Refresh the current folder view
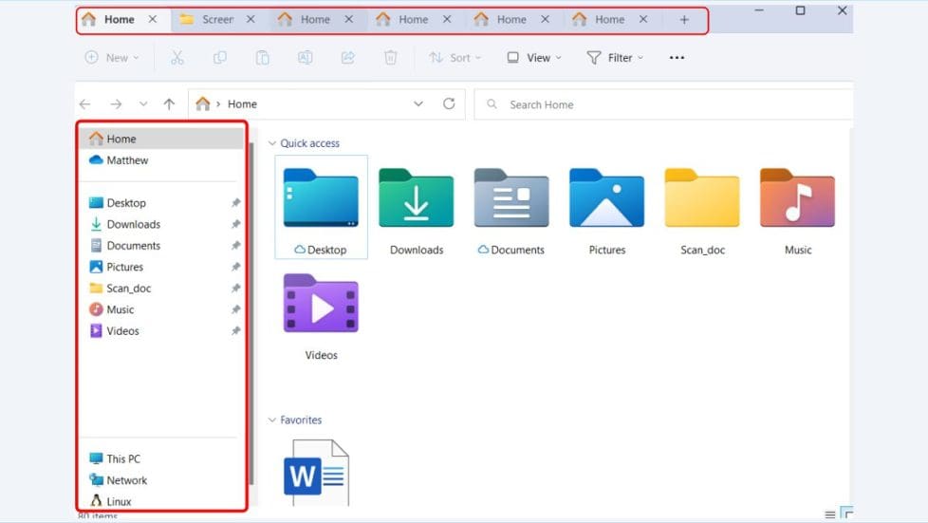 coord(449,104)
